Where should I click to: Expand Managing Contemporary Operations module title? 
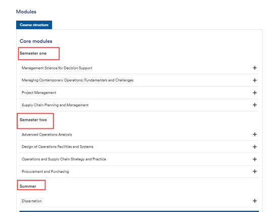point(78,80)
